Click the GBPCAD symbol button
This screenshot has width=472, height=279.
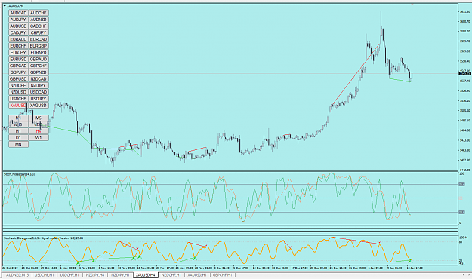coord(18,66)
